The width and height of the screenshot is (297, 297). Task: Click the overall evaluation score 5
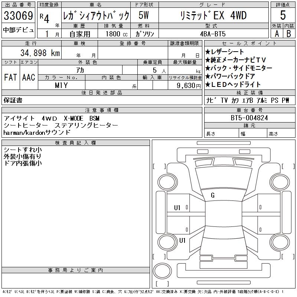tap(283, 15)
